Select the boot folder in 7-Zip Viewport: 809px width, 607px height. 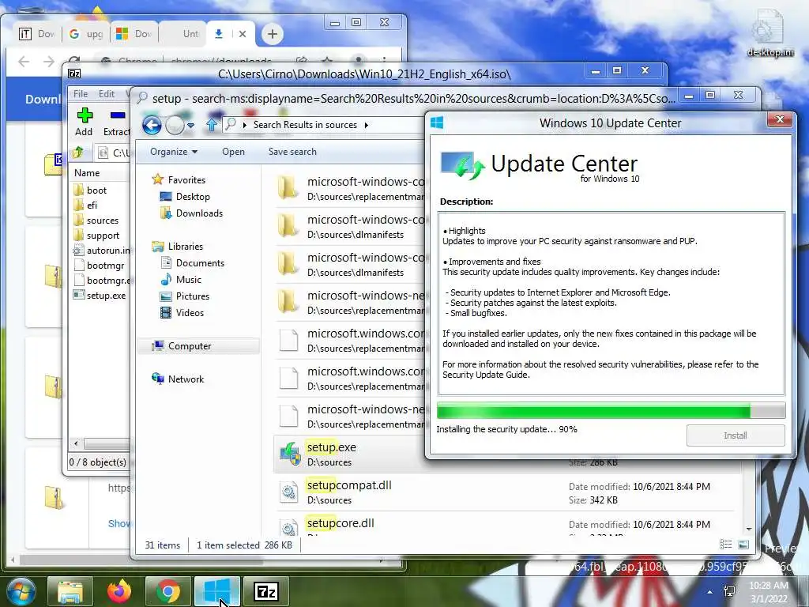click(x=96, y=190)
